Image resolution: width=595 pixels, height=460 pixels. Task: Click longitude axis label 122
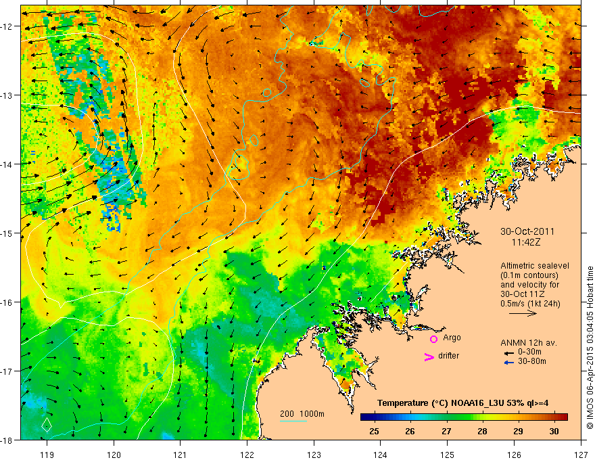247,455
